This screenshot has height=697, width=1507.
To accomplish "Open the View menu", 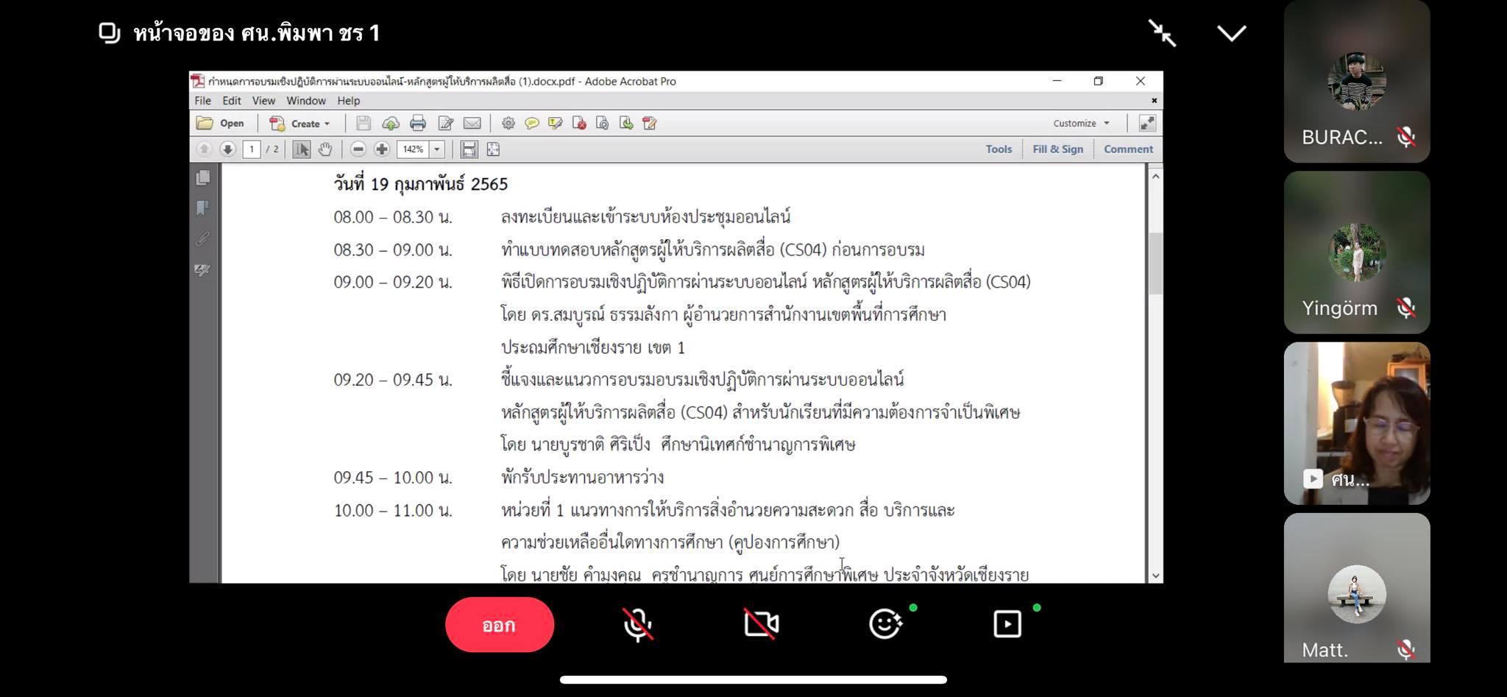I will coord(263,101).
